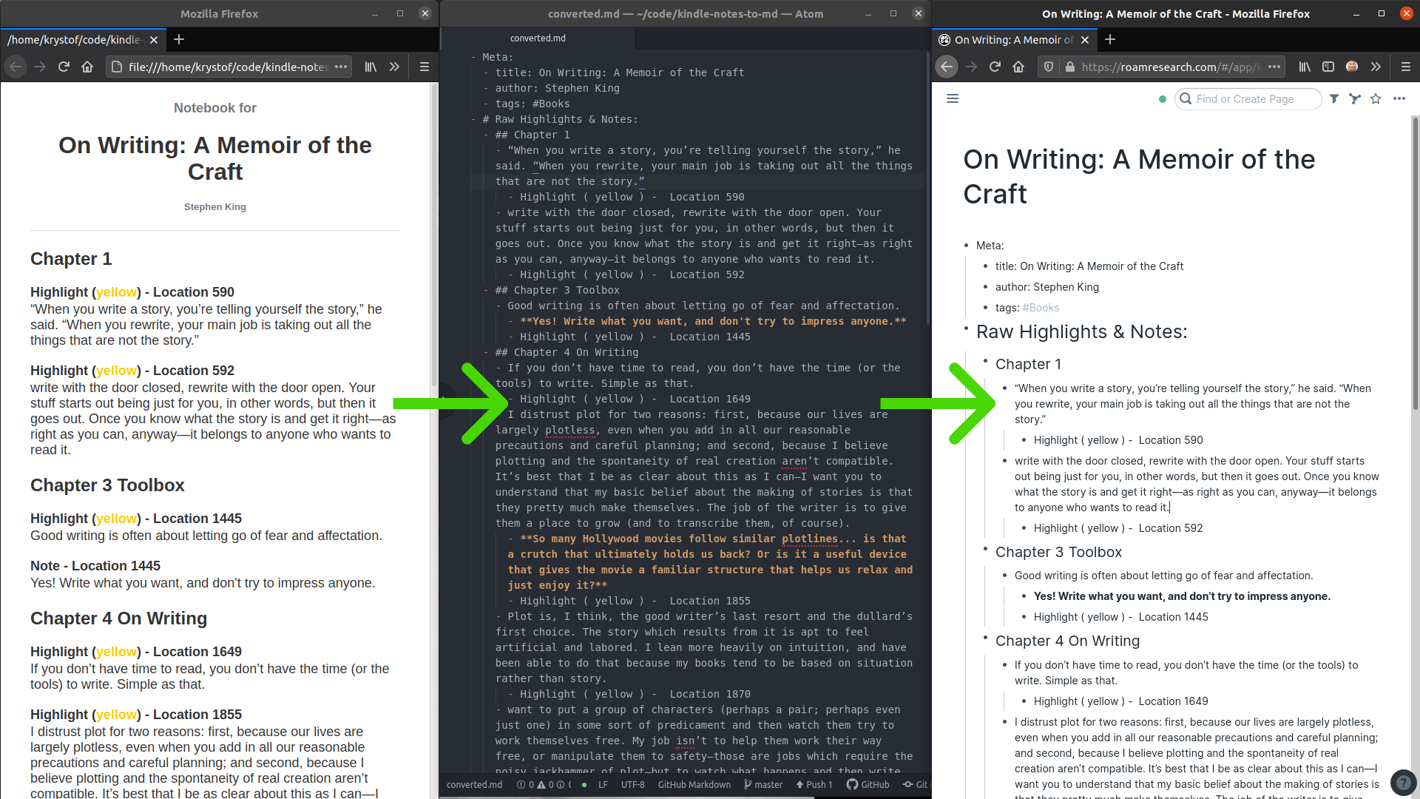This screenshot has width=1420, height=799.
Task: Collapse the Chapter 1 bullet in Roam
Action: click(985, 360)
